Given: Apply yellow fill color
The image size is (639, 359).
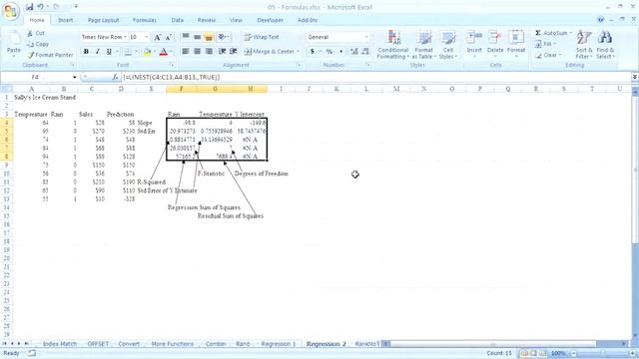Looking at the screenshot, I should 147,52.
